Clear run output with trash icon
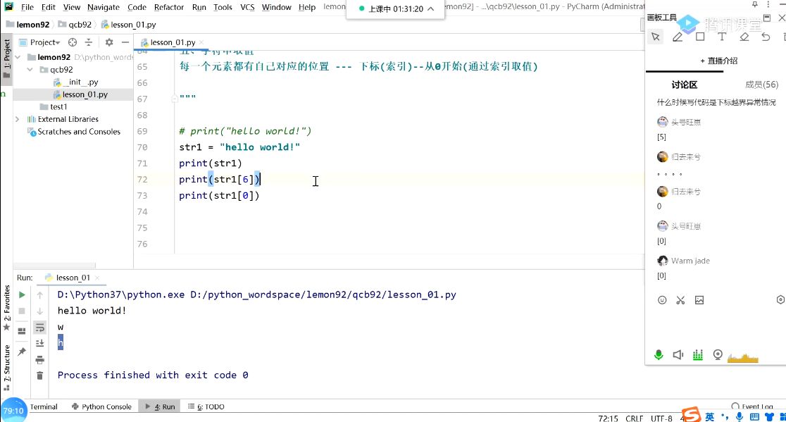Image resolution: width=786 pixels, height=422 pixels. tap(39, 376)
